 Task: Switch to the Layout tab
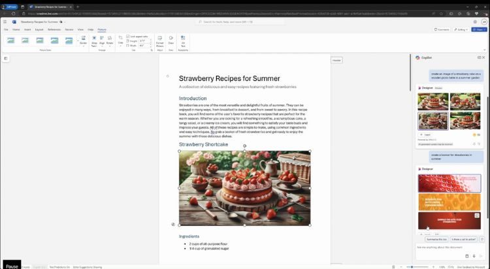click(x=39, y=29)
